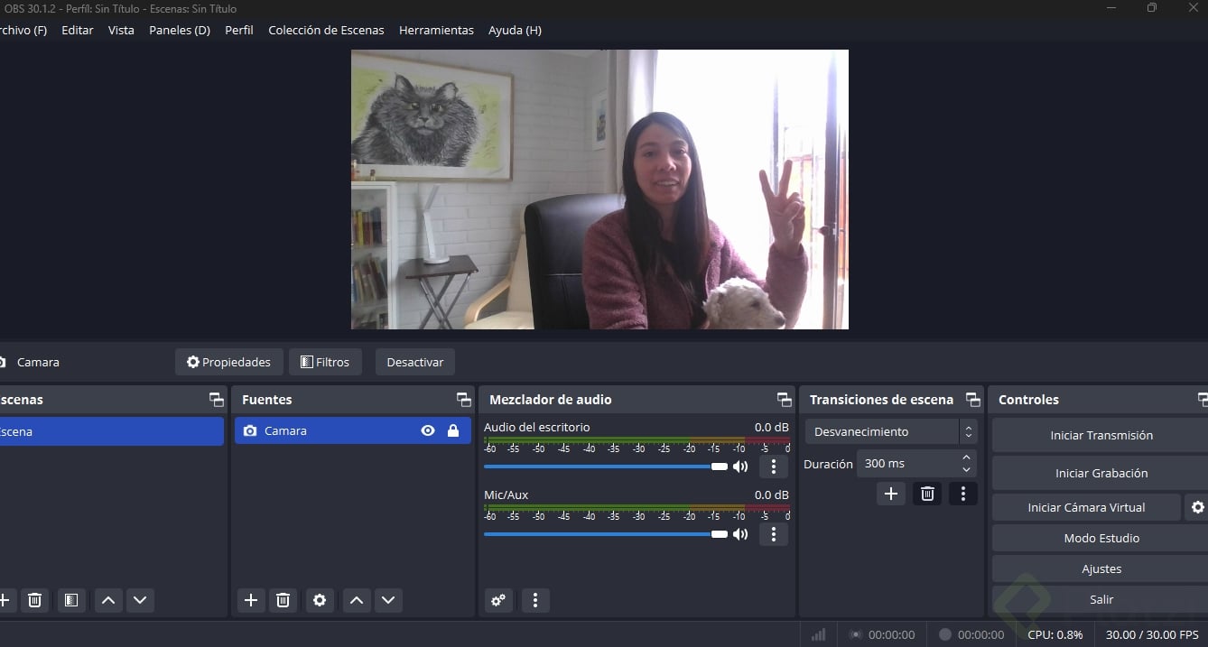Increase transition duration with up arrow
The image size is (1208, 647).
pos(966,458)
